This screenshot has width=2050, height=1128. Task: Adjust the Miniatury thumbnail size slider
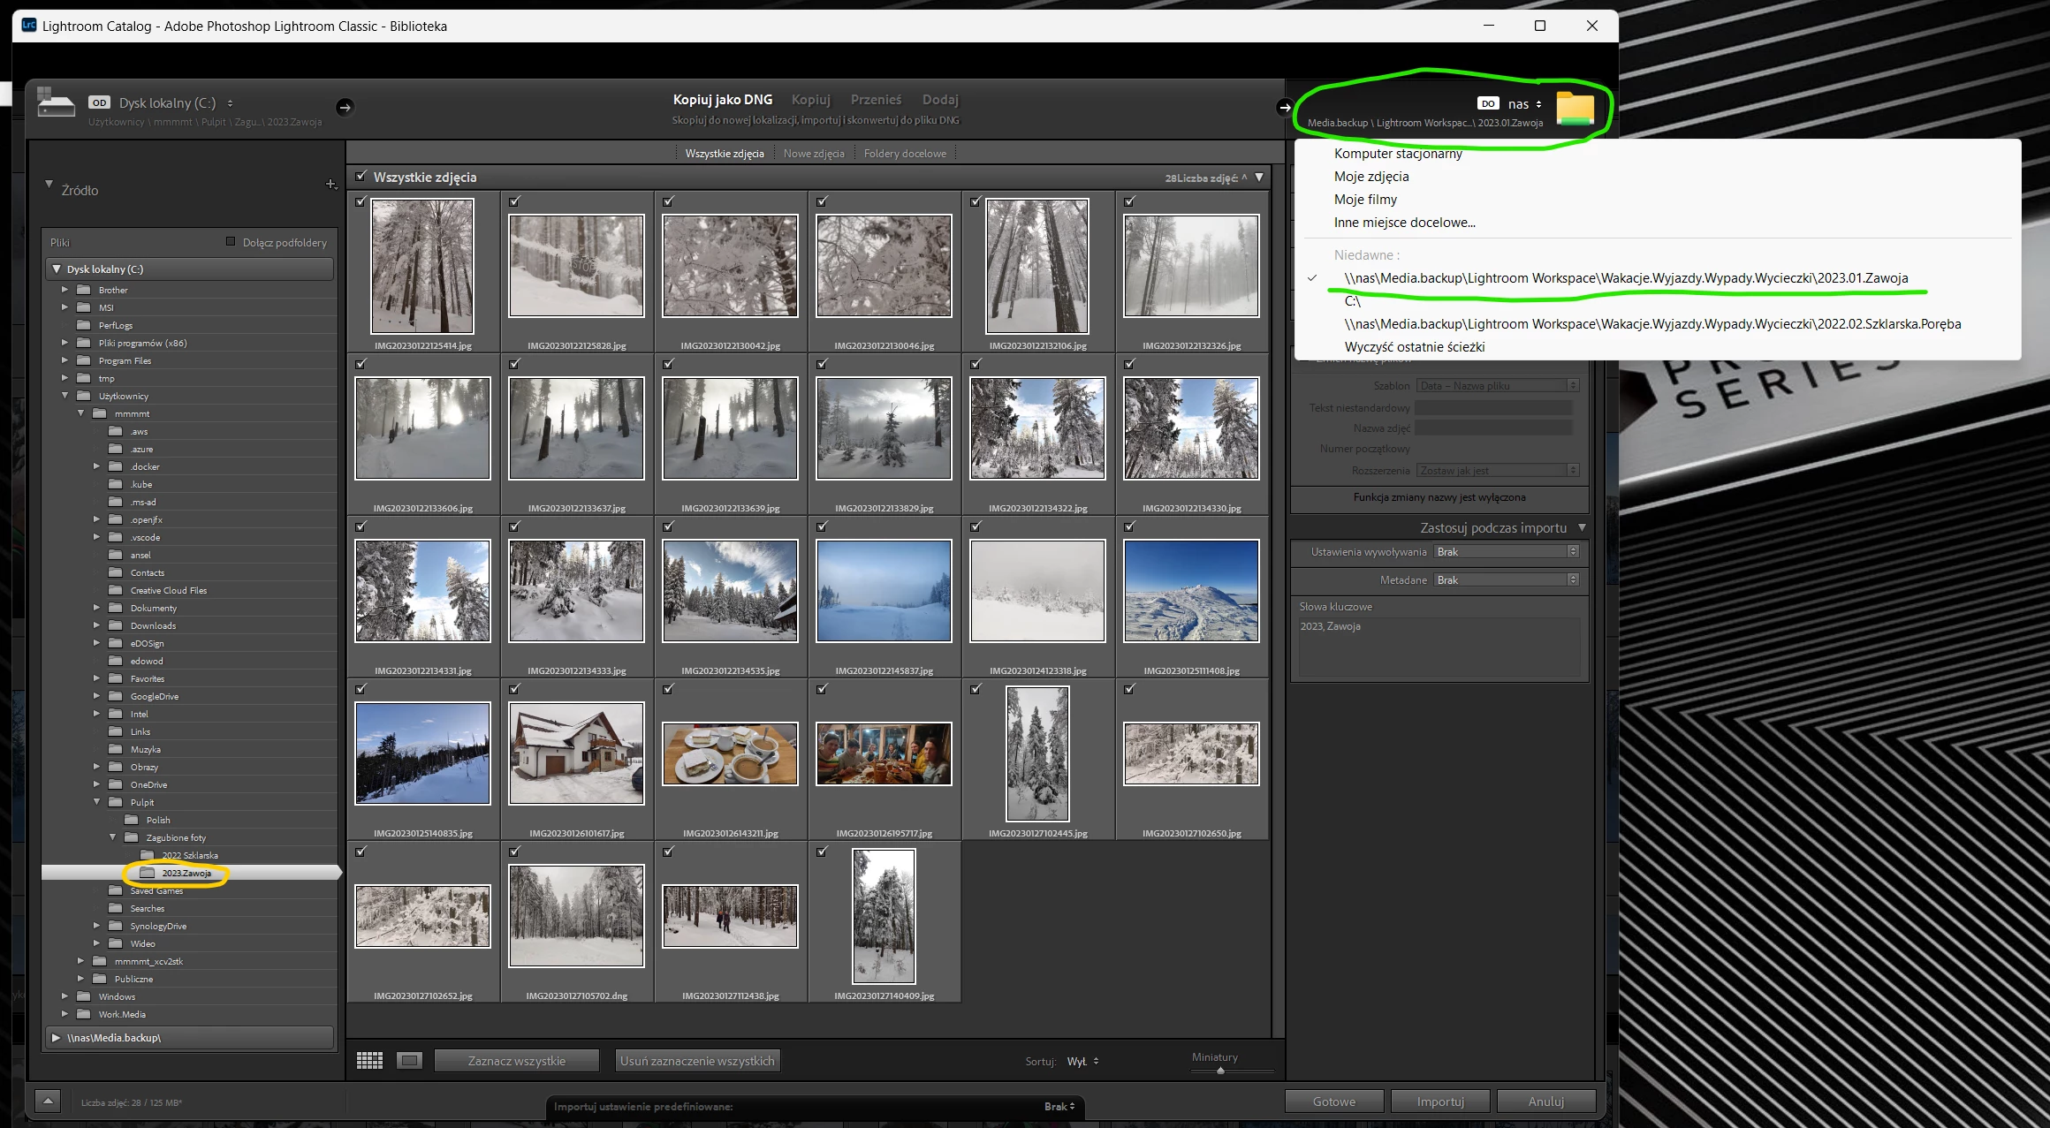1220,1071
